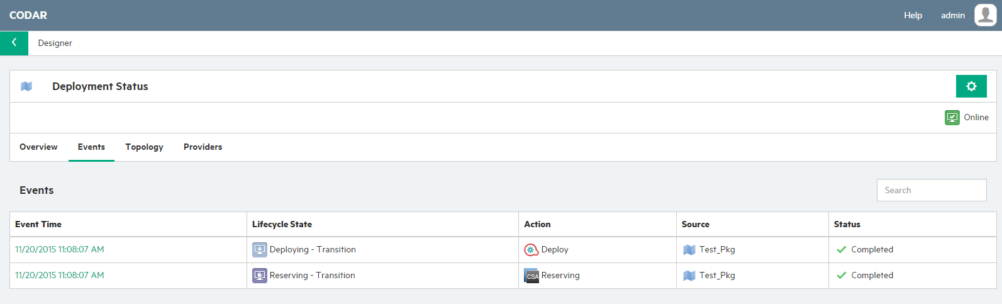Switch to the Topology tab
This screenshot has height=304, width=1002.
[x=144, y=147]
